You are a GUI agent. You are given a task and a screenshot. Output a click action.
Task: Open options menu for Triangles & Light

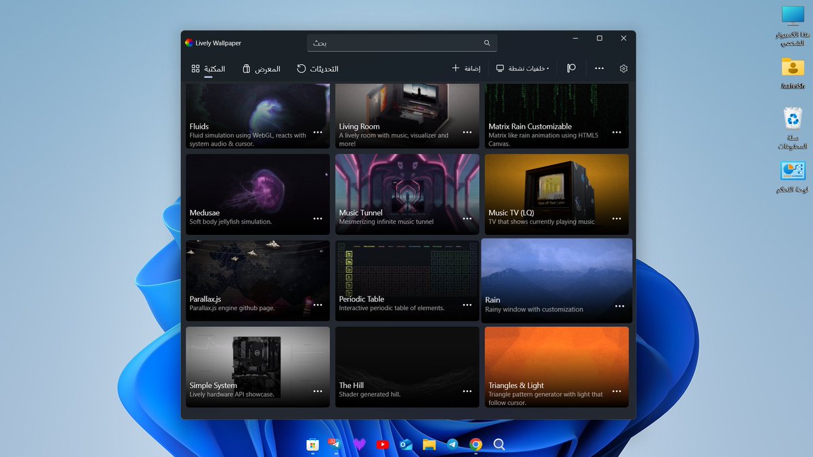point(617,391)
